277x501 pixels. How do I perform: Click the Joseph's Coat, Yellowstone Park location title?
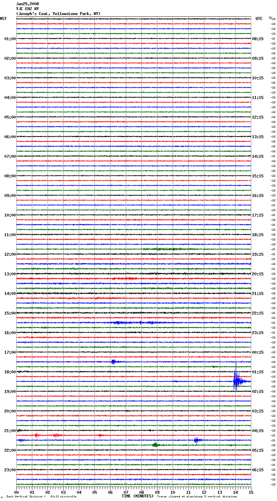pos(58,14)
